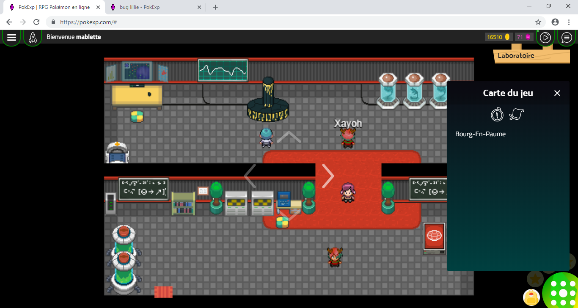This screenshot has width=578, height=308.
Task: Click the player character Xayoh
Action: (348, 138)
